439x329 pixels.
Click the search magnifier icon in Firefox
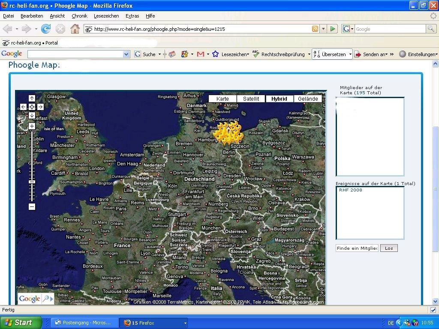tap(431, 29)
